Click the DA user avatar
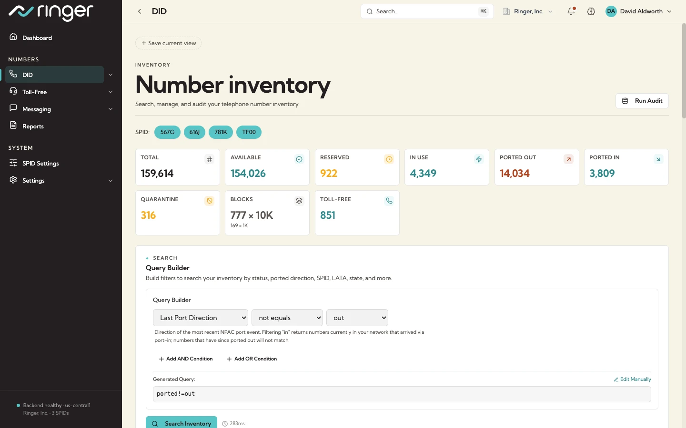 pos(611,11)
